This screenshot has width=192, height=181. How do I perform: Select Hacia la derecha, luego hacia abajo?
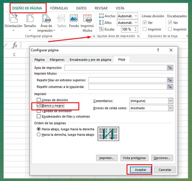[x=39, y=134]
